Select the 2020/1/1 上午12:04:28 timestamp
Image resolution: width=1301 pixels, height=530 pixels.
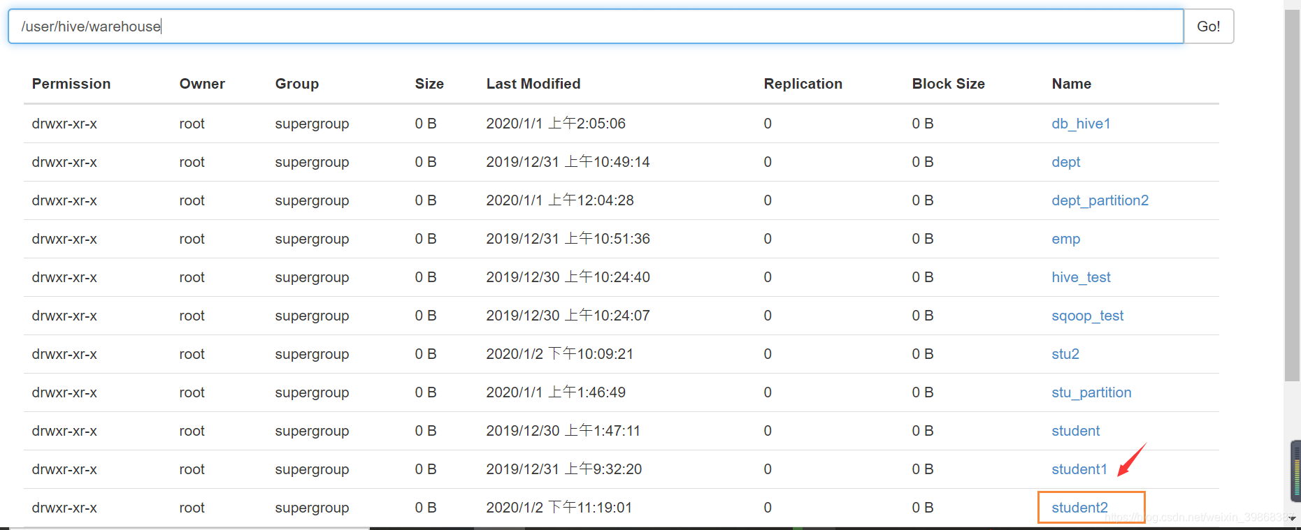[x=560, y=200]
